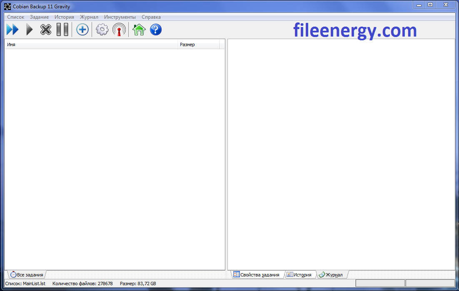Sort list by Размер column header
459x291 pixels.
point(199,44)
